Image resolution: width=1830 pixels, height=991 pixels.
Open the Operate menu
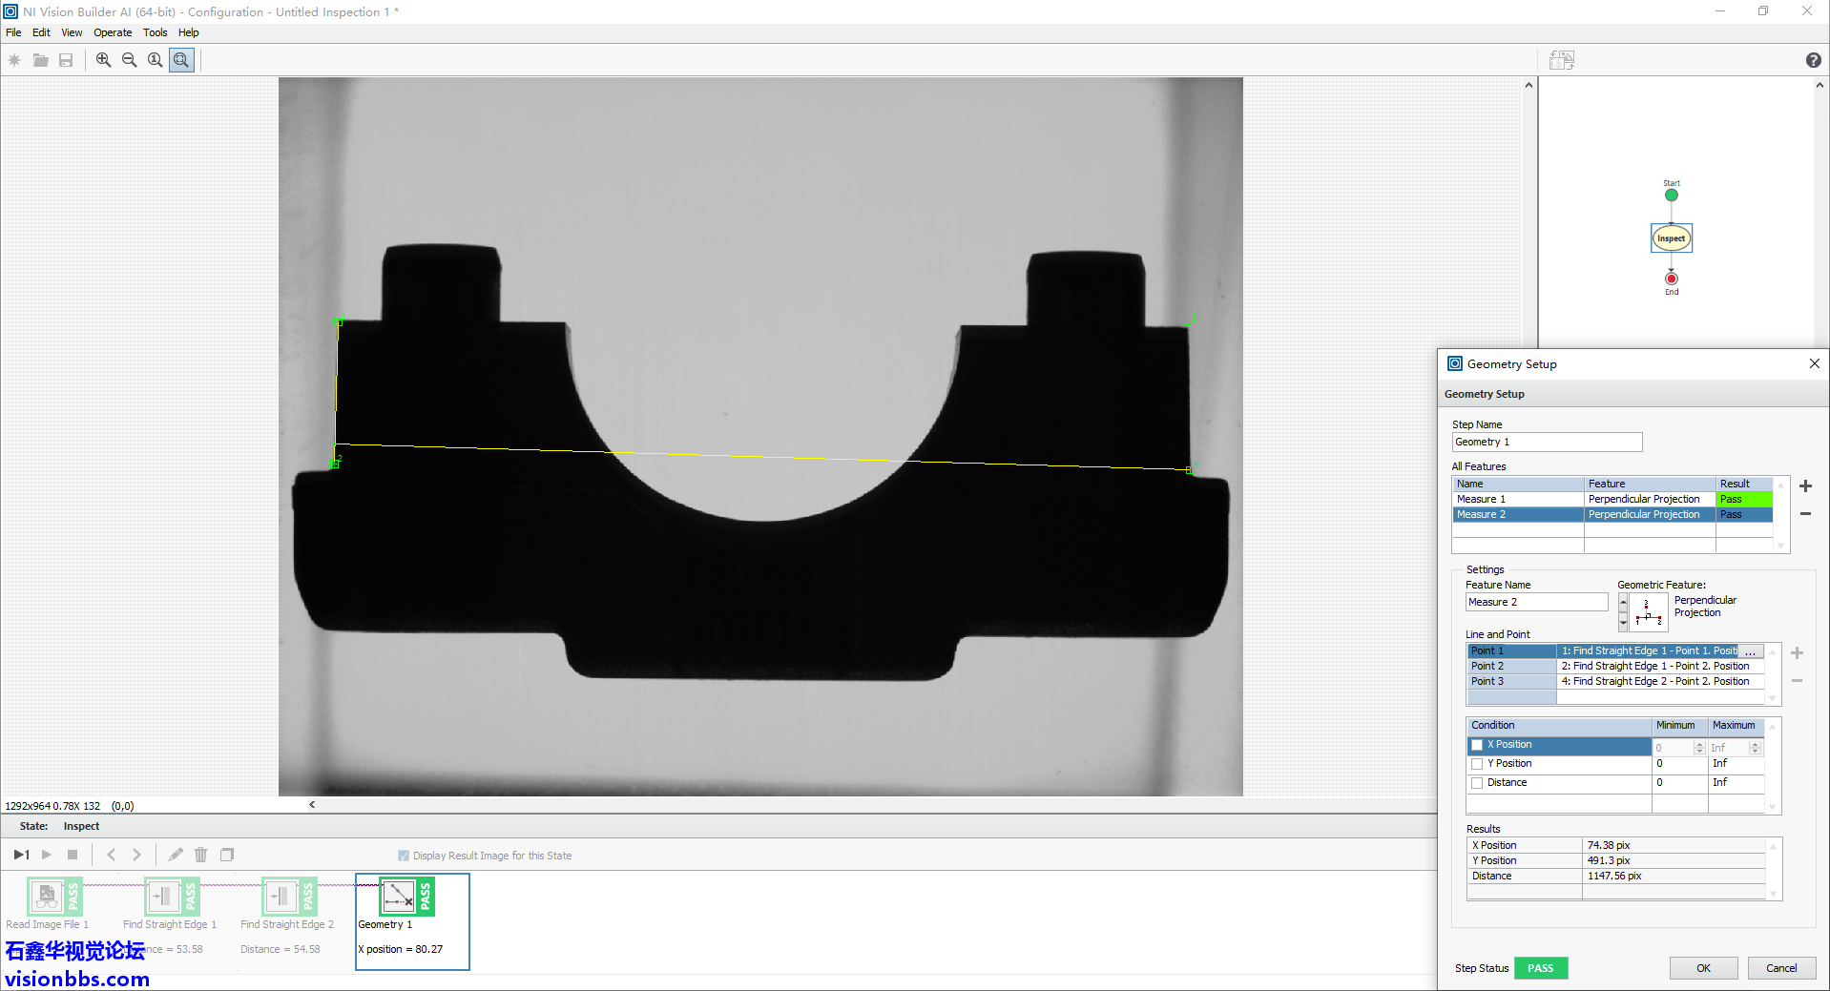pos(113,32)
